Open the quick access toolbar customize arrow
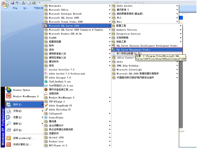Viewport: 197px width, 148px height. click(40, 3)
